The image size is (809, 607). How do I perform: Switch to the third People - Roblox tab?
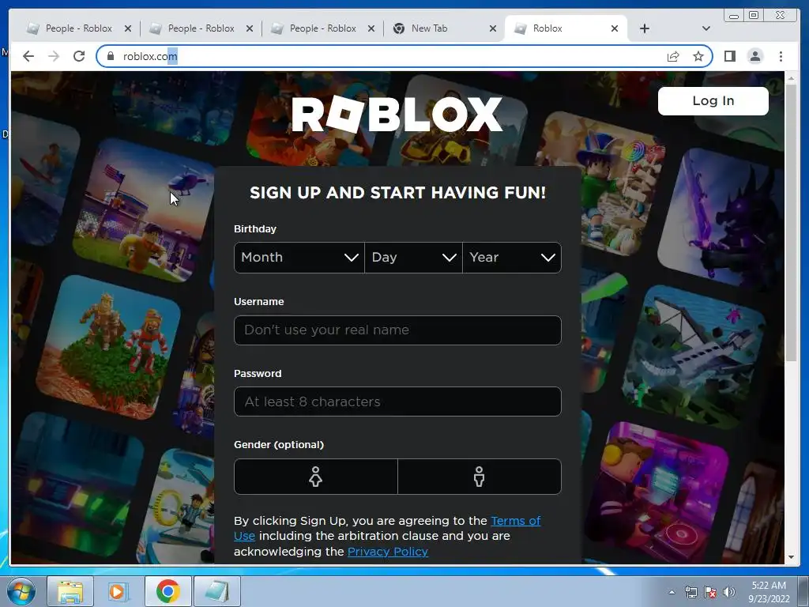click(322, 28)
